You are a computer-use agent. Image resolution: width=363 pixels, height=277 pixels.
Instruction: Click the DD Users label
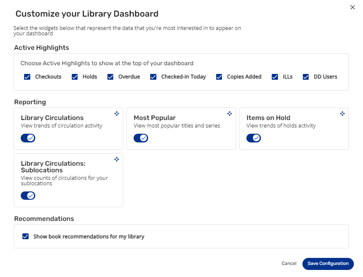click(326, 77)
